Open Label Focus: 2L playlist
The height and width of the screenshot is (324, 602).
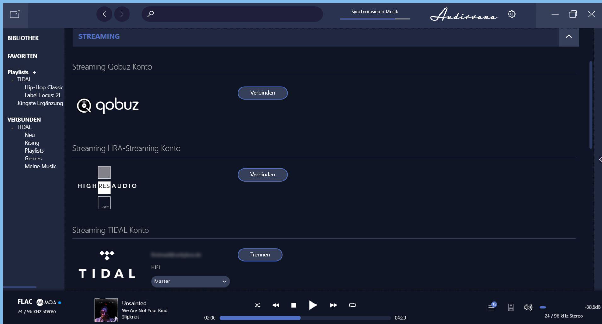(x=43, y=95)
